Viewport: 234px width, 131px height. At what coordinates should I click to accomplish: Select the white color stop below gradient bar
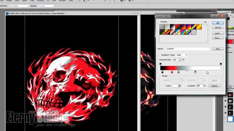point(195,72)
